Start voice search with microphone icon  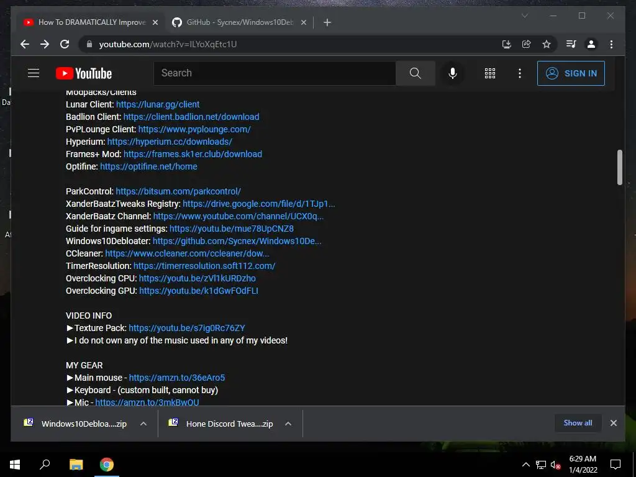[453, 73]
